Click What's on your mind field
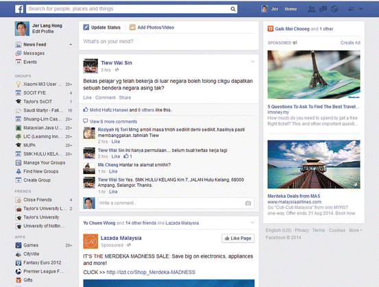 pyautogui.click(x=169, y=42)
